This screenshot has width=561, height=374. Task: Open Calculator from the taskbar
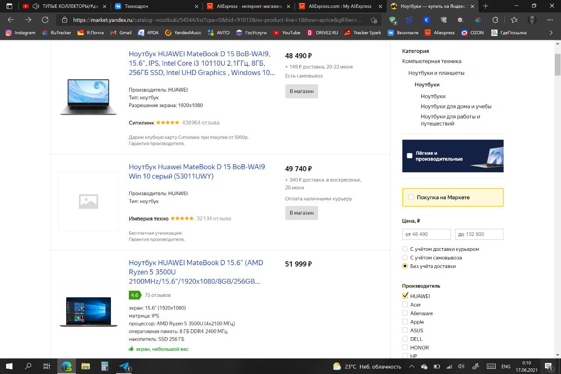105,366
